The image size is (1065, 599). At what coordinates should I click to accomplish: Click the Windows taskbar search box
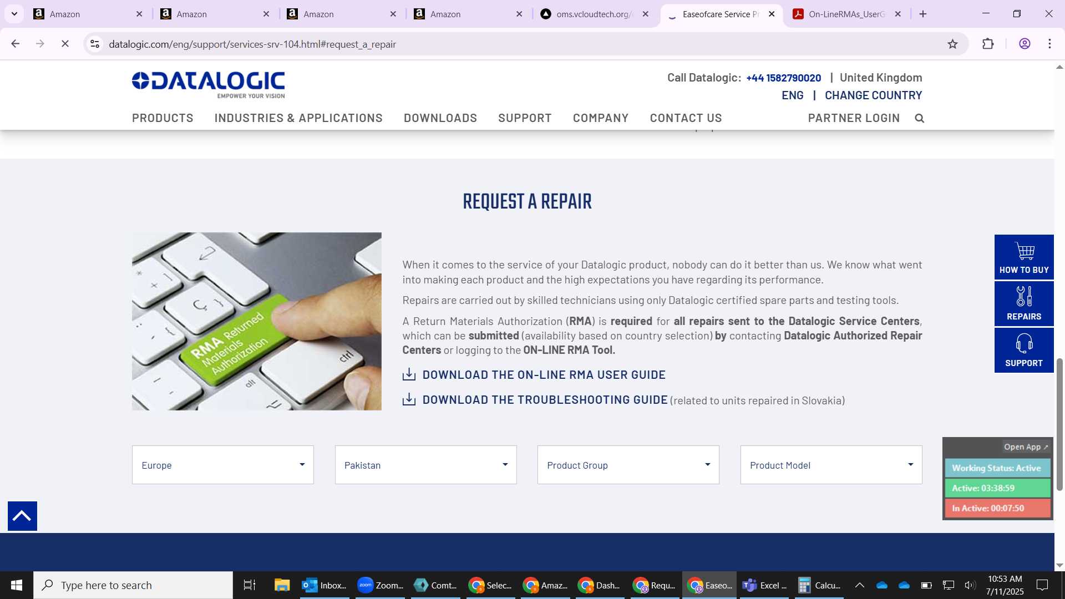pyautogui.click(x=133, y=585)
